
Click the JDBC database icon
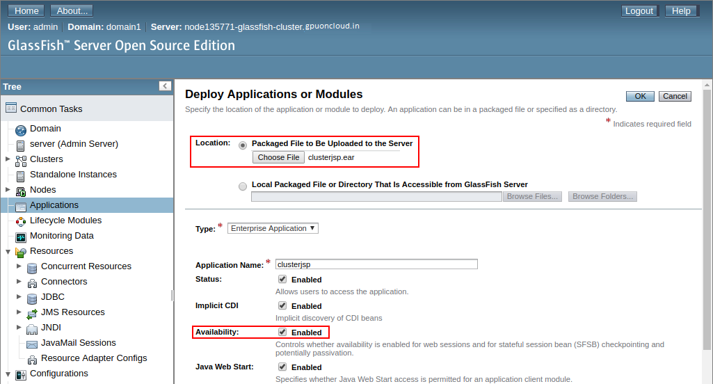[32, 298]
